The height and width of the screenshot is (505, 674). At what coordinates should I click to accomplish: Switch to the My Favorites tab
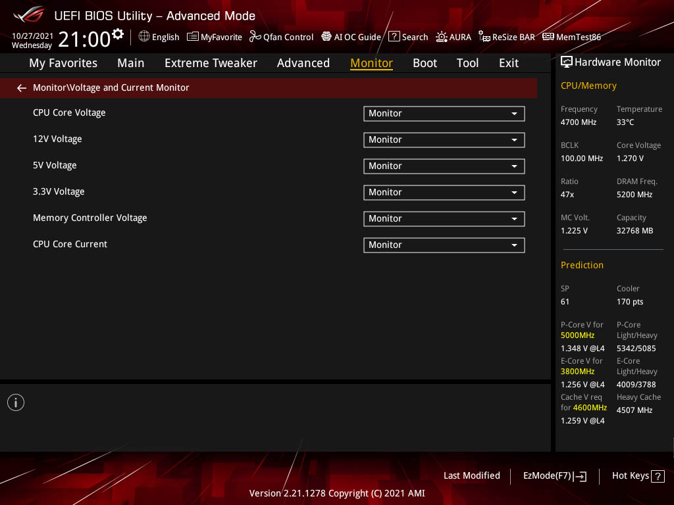[x=63, y=63]
